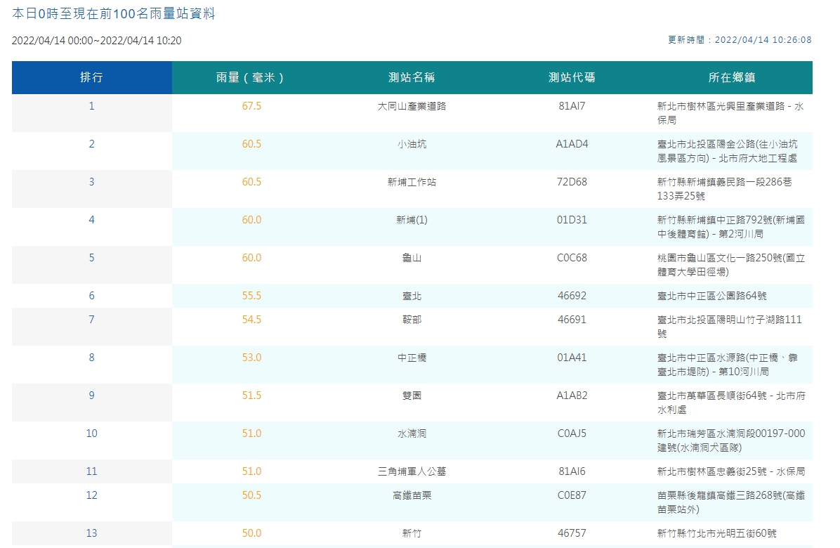Screen dimensions: 840x548
Task: Click station name 中正橋
Action: 412,358
